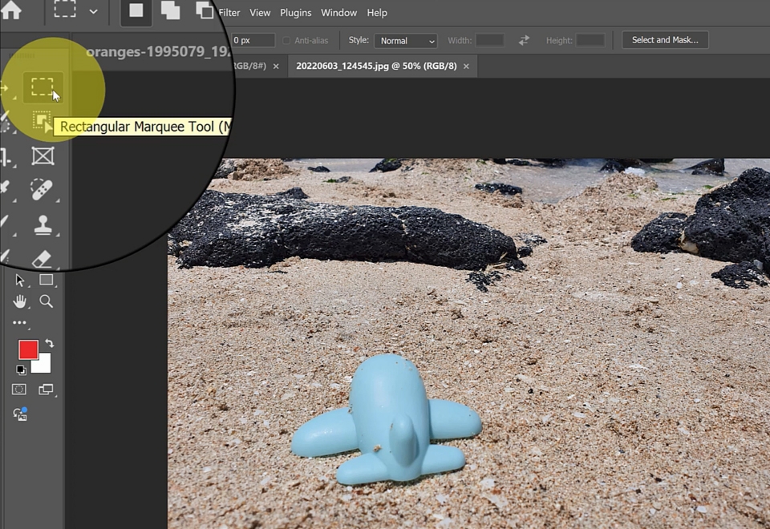770x529 pixels.
Task: Open the Filter menu
Action: coord(229,13)
